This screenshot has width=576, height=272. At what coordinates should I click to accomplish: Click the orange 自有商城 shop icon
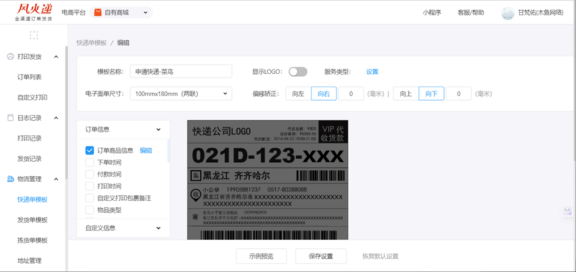pyautogui.click(x=98, y=13)
